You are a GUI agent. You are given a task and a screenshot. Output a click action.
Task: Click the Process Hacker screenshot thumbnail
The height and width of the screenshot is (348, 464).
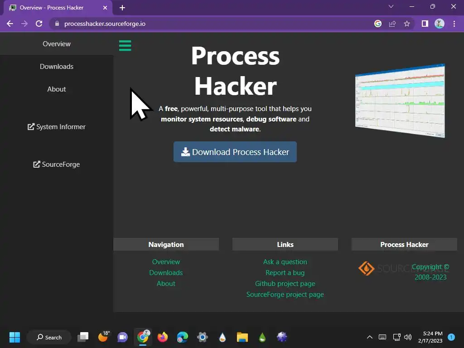(400, 101)
